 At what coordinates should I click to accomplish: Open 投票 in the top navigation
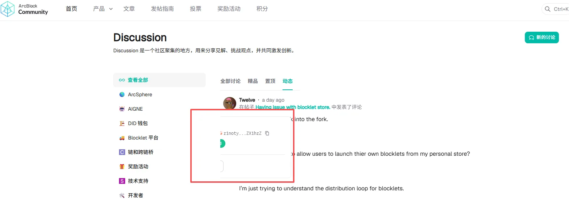(196, 9)
